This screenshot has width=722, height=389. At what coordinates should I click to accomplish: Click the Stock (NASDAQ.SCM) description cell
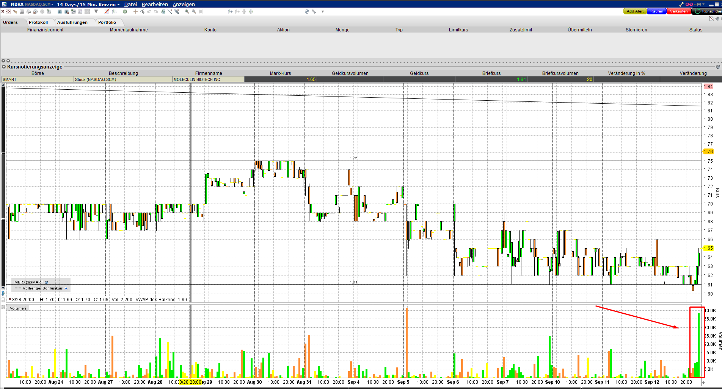(x=123, y=79)
